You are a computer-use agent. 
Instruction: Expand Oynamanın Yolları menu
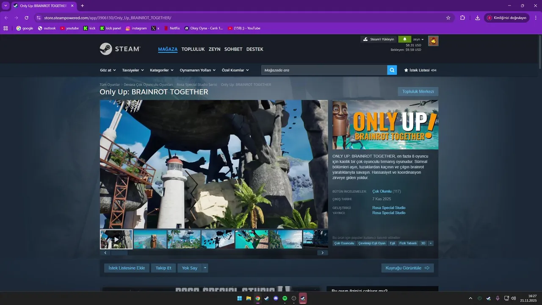click(x=197, y=70)
